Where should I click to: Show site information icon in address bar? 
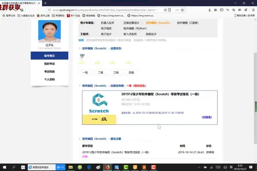49,10
